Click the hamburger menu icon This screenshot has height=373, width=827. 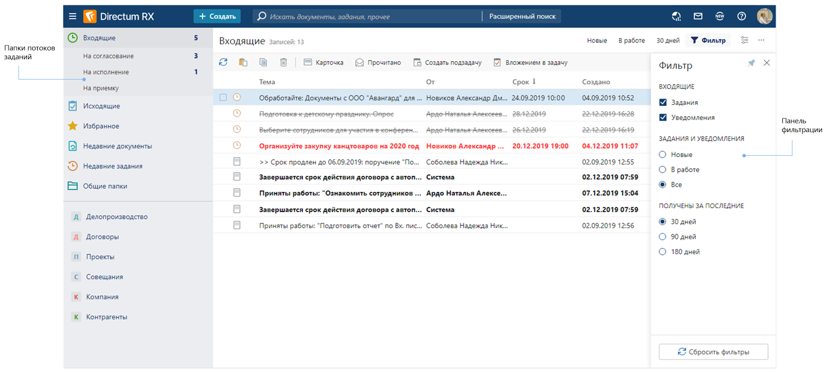(73, 17)
